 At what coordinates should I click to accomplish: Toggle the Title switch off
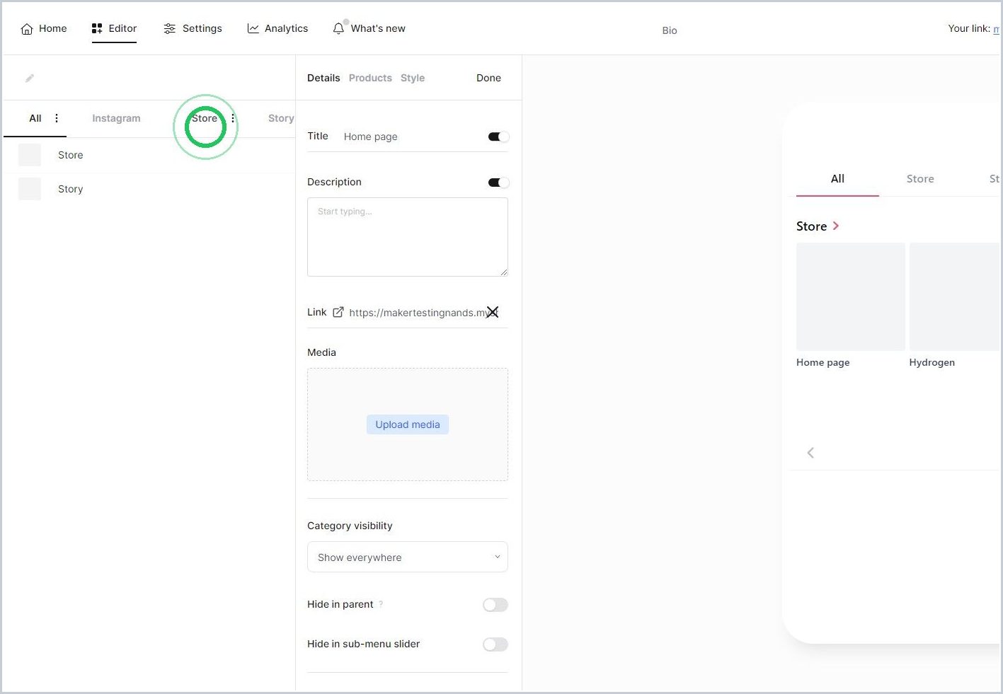(498, 137)
